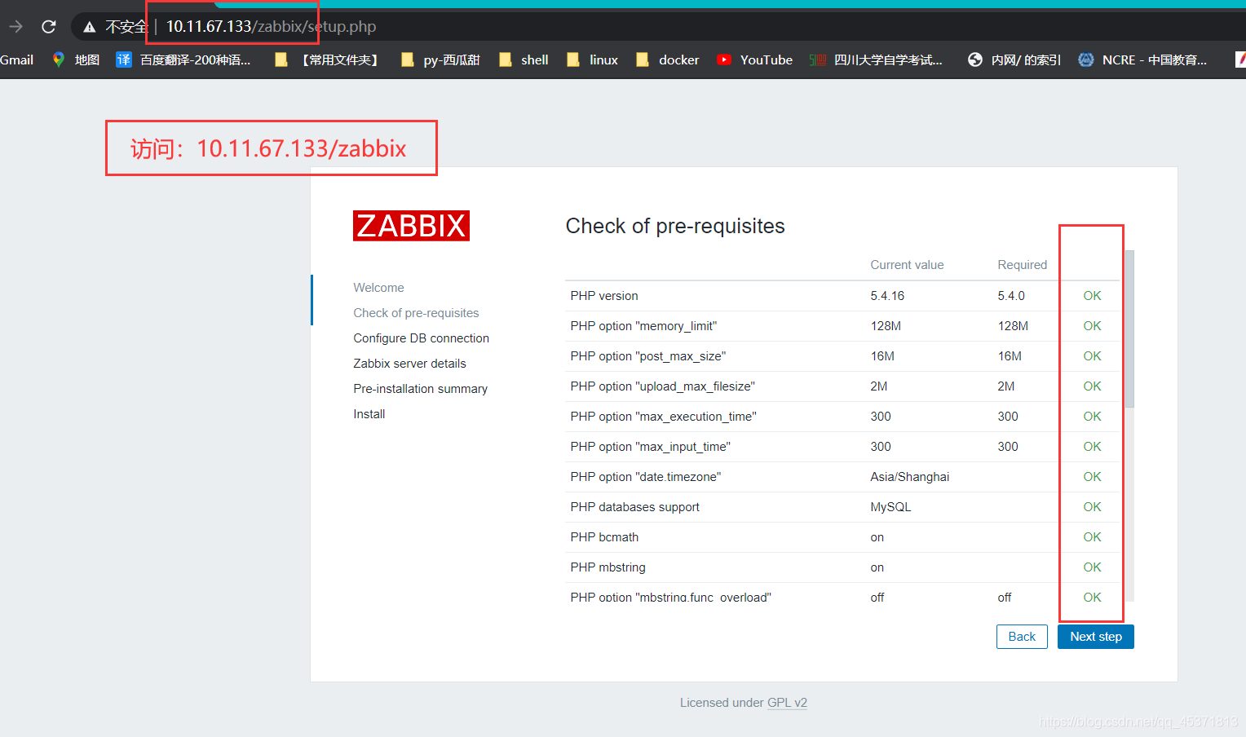Open the YouTube bookmark
The width and height of the screenshot is (1246, 737).
coord(754,60)
